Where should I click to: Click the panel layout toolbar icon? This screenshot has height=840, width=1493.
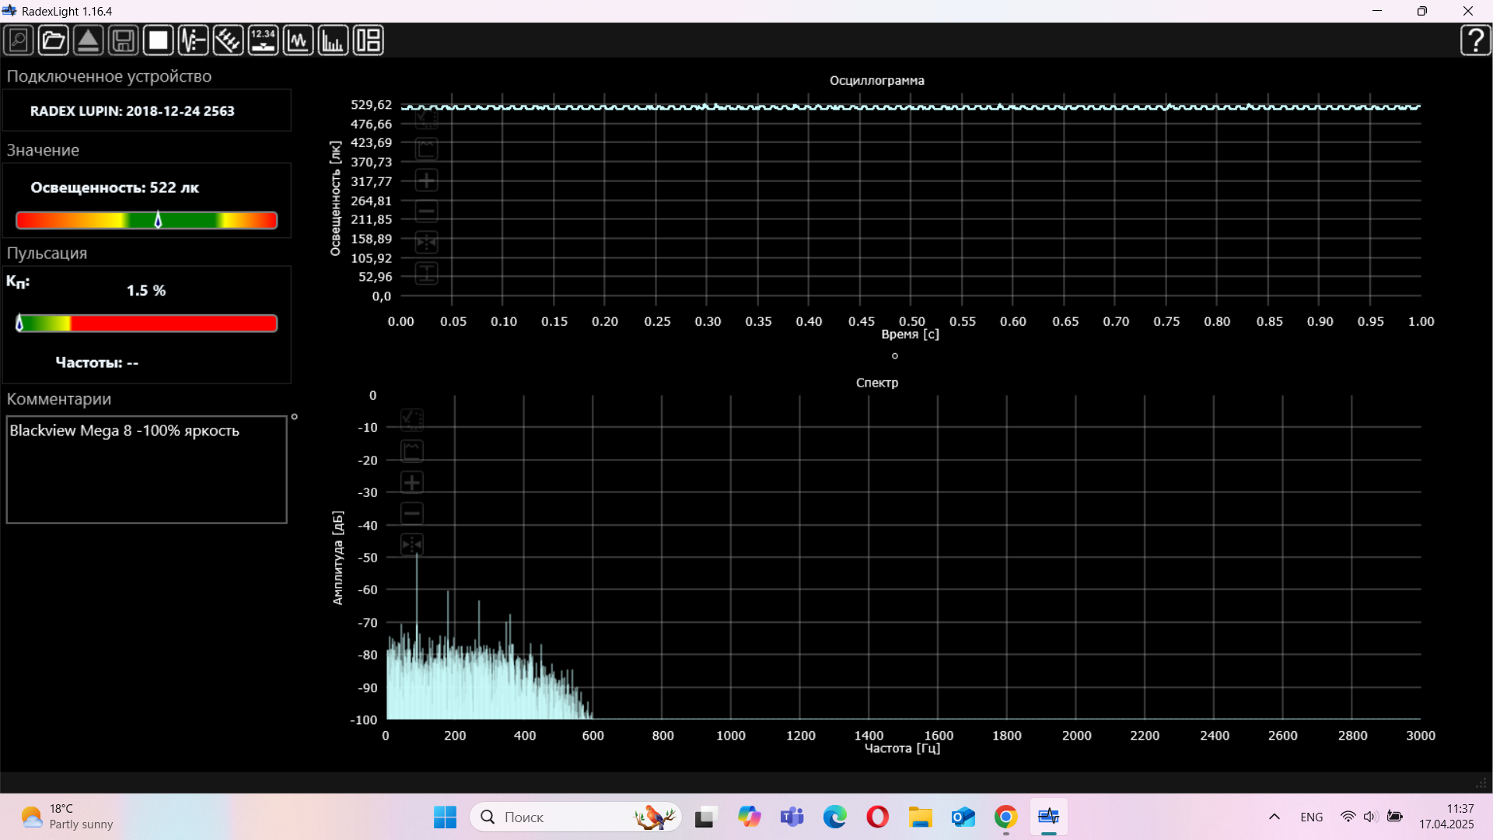point(368,40)
